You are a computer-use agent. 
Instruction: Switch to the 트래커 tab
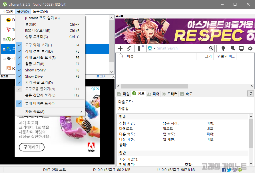pyautogui.click(x=170, y=94)
